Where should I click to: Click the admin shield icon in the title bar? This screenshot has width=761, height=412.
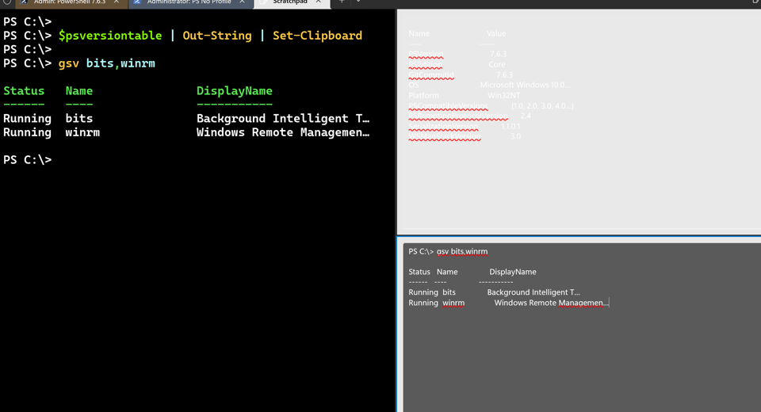pyautogui.click(x=7, y=2)
